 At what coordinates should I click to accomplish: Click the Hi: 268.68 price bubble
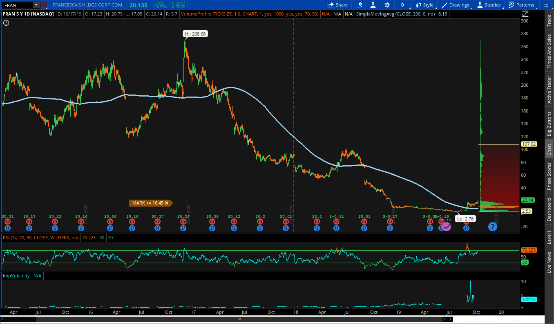[x=196, y=34]
